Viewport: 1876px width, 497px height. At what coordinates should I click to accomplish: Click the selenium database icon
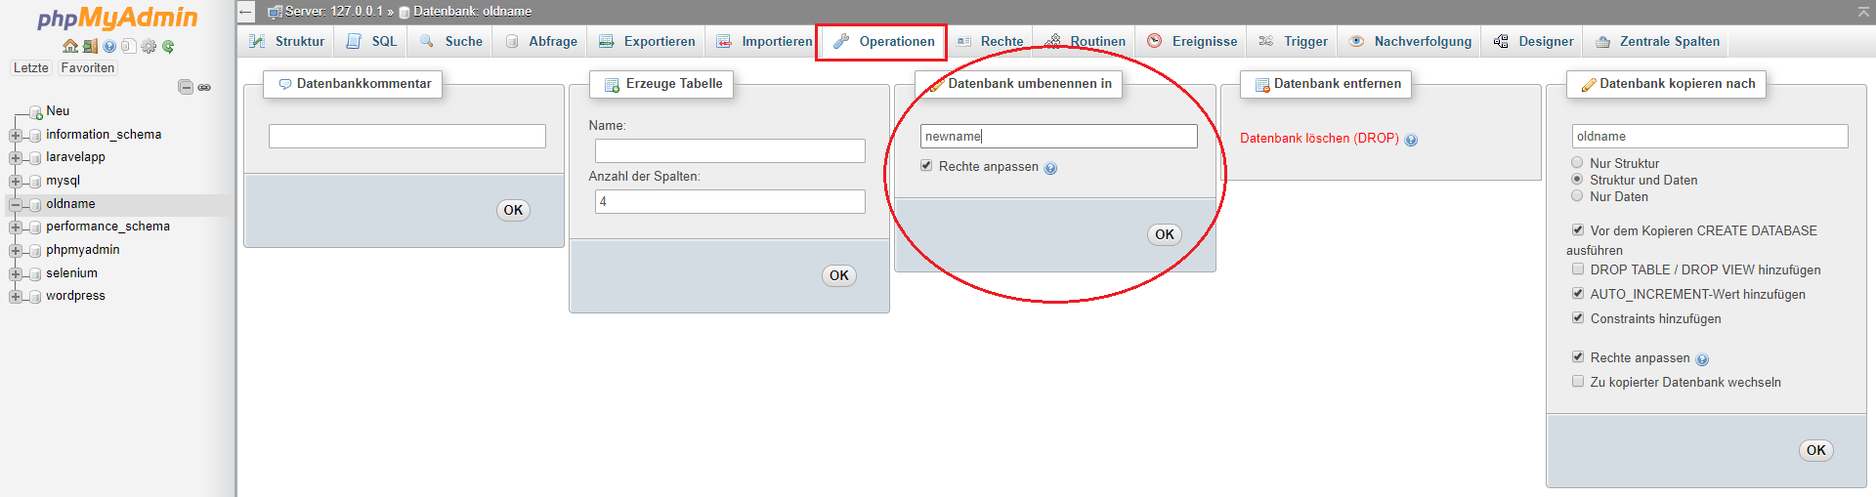click(x=35, y=274)
